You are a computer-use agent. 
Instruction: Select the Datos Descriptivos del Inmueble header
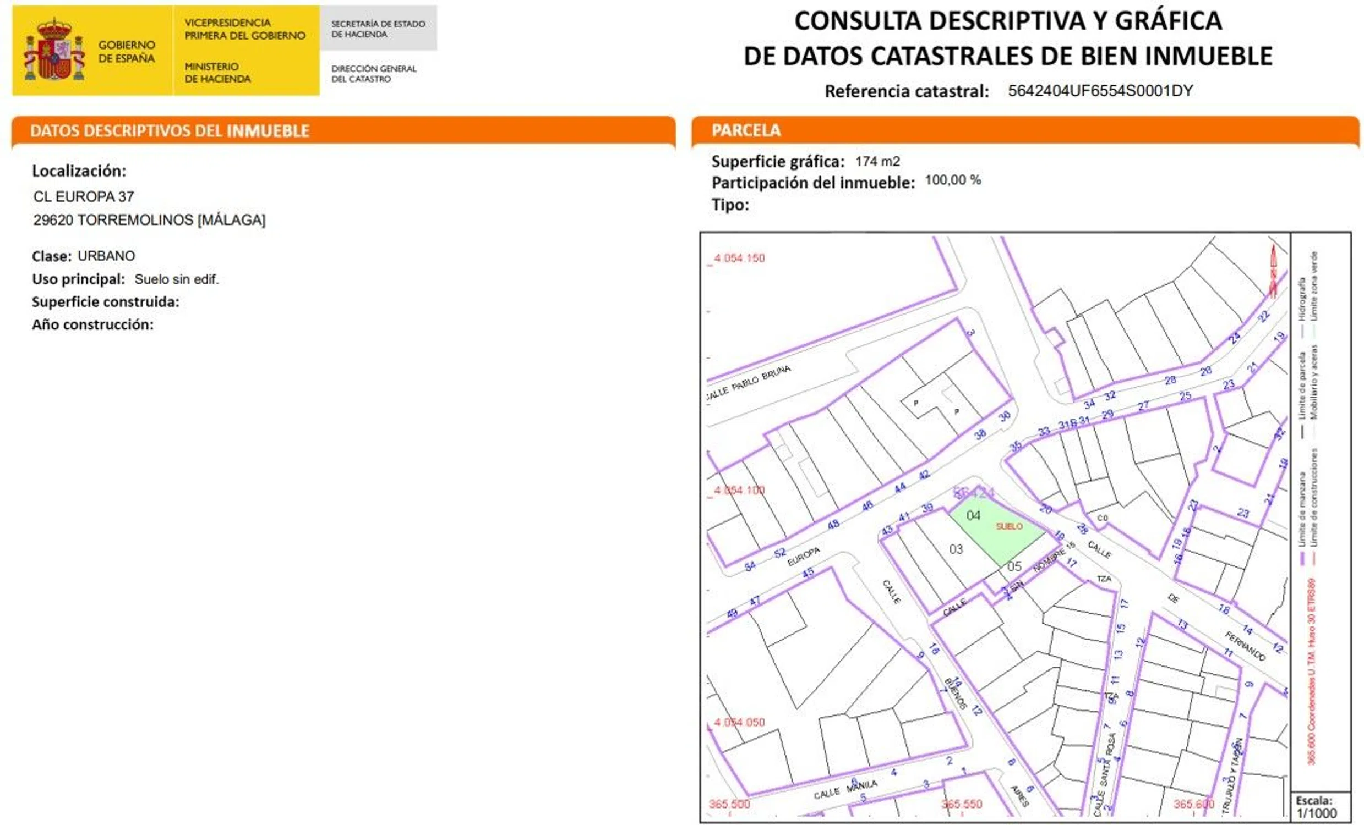click(170, 131)
